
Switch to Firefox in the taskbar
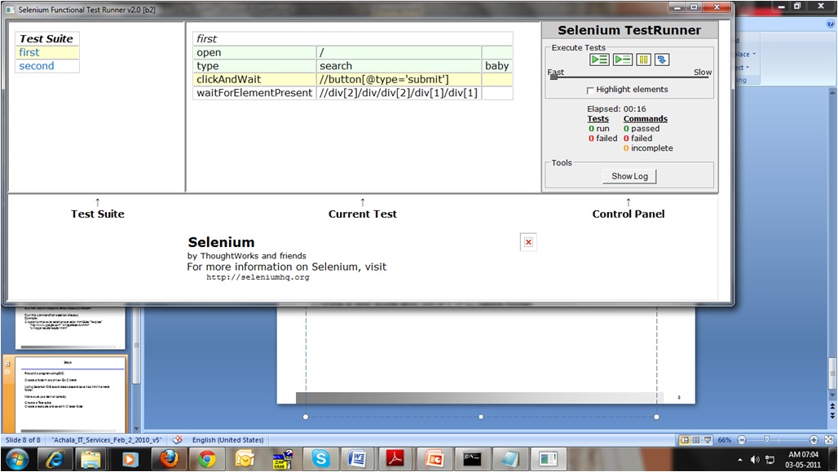point(170,459)
